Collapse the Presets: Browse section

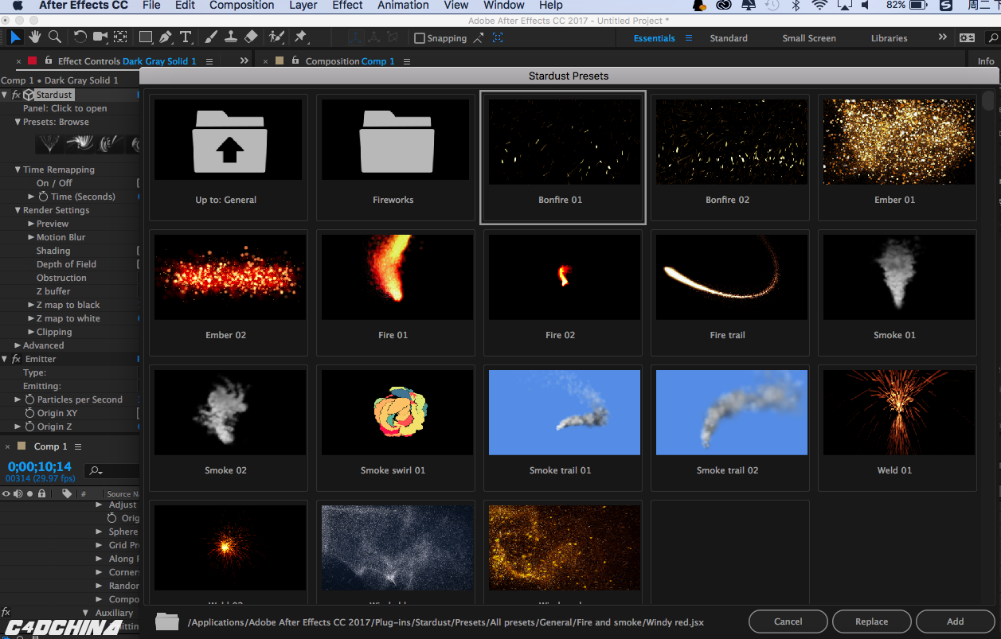click(18, 122)
